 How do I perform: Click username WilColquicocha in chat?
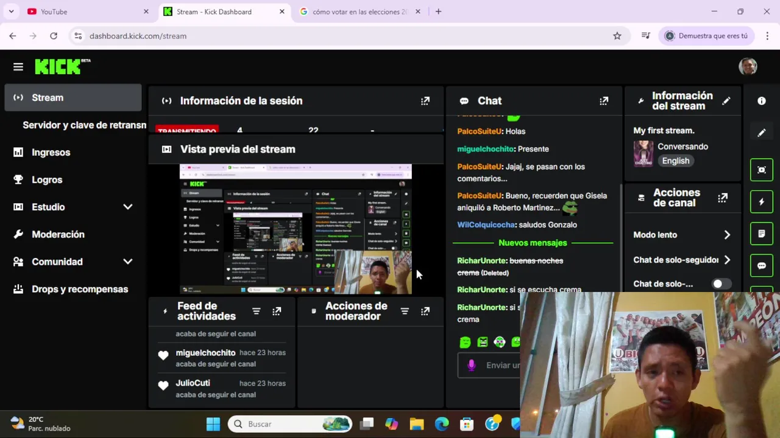pos(486,224)
